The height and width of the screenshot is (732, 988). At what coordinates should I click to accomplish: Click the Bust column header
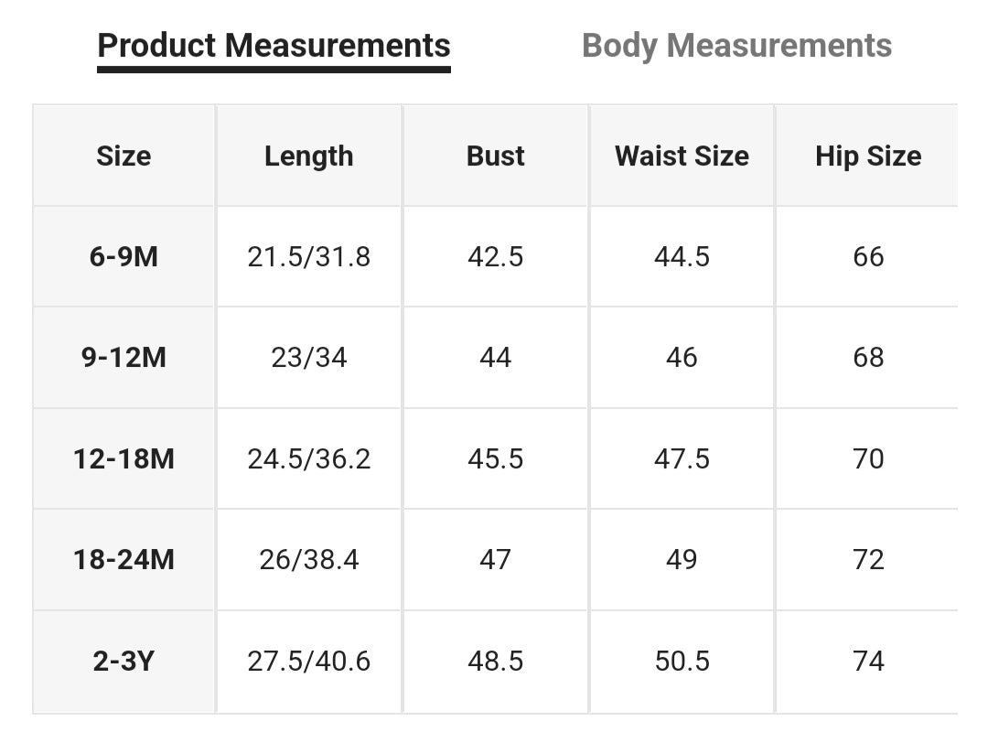[495, 156]
